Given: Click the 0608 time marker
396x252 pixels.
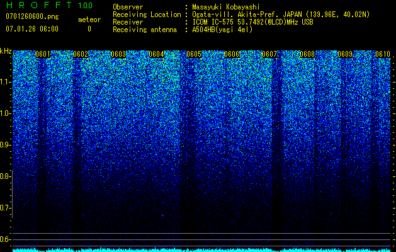Looking at the screenshot, I should (x=307, y=54).
